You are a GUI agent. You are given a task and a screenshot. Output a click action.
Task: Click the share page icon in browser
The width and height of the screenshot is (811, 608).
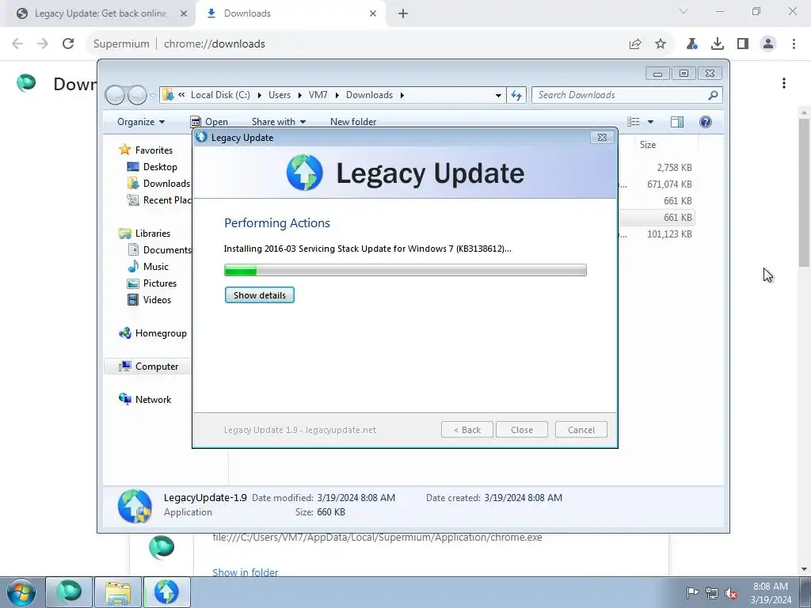pos(635,44)
